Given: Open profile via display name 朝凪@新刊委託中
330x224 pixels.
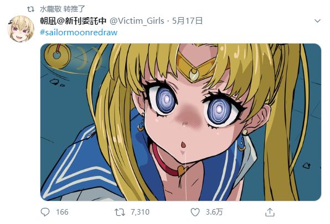Looking at the screenshot, I should (x=73, y=21).
